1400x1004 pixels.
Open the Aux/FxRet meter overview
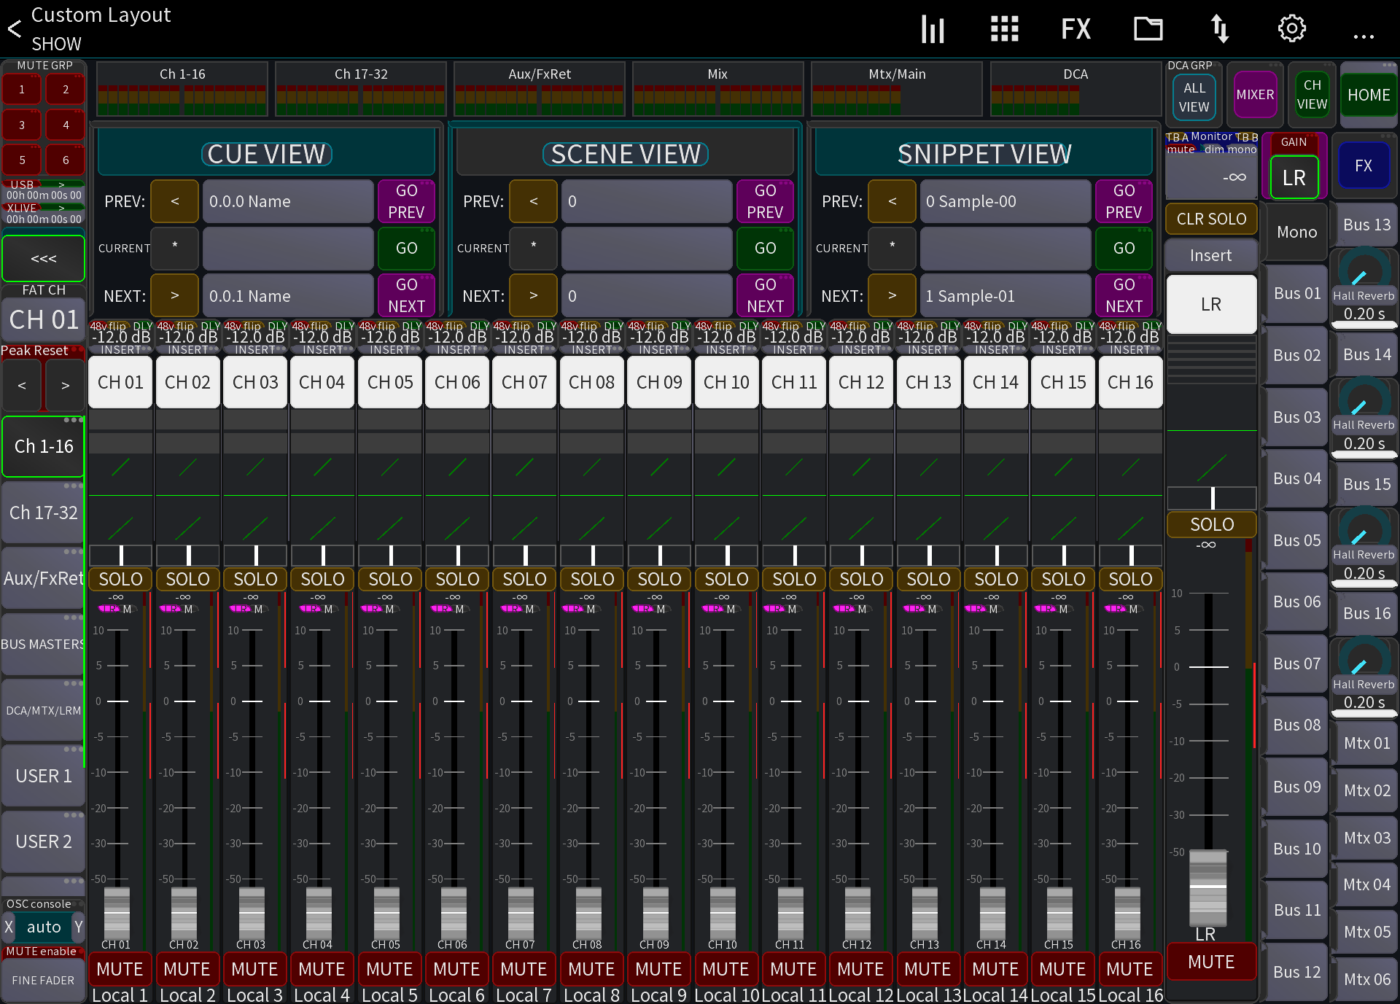pos(540,89)
